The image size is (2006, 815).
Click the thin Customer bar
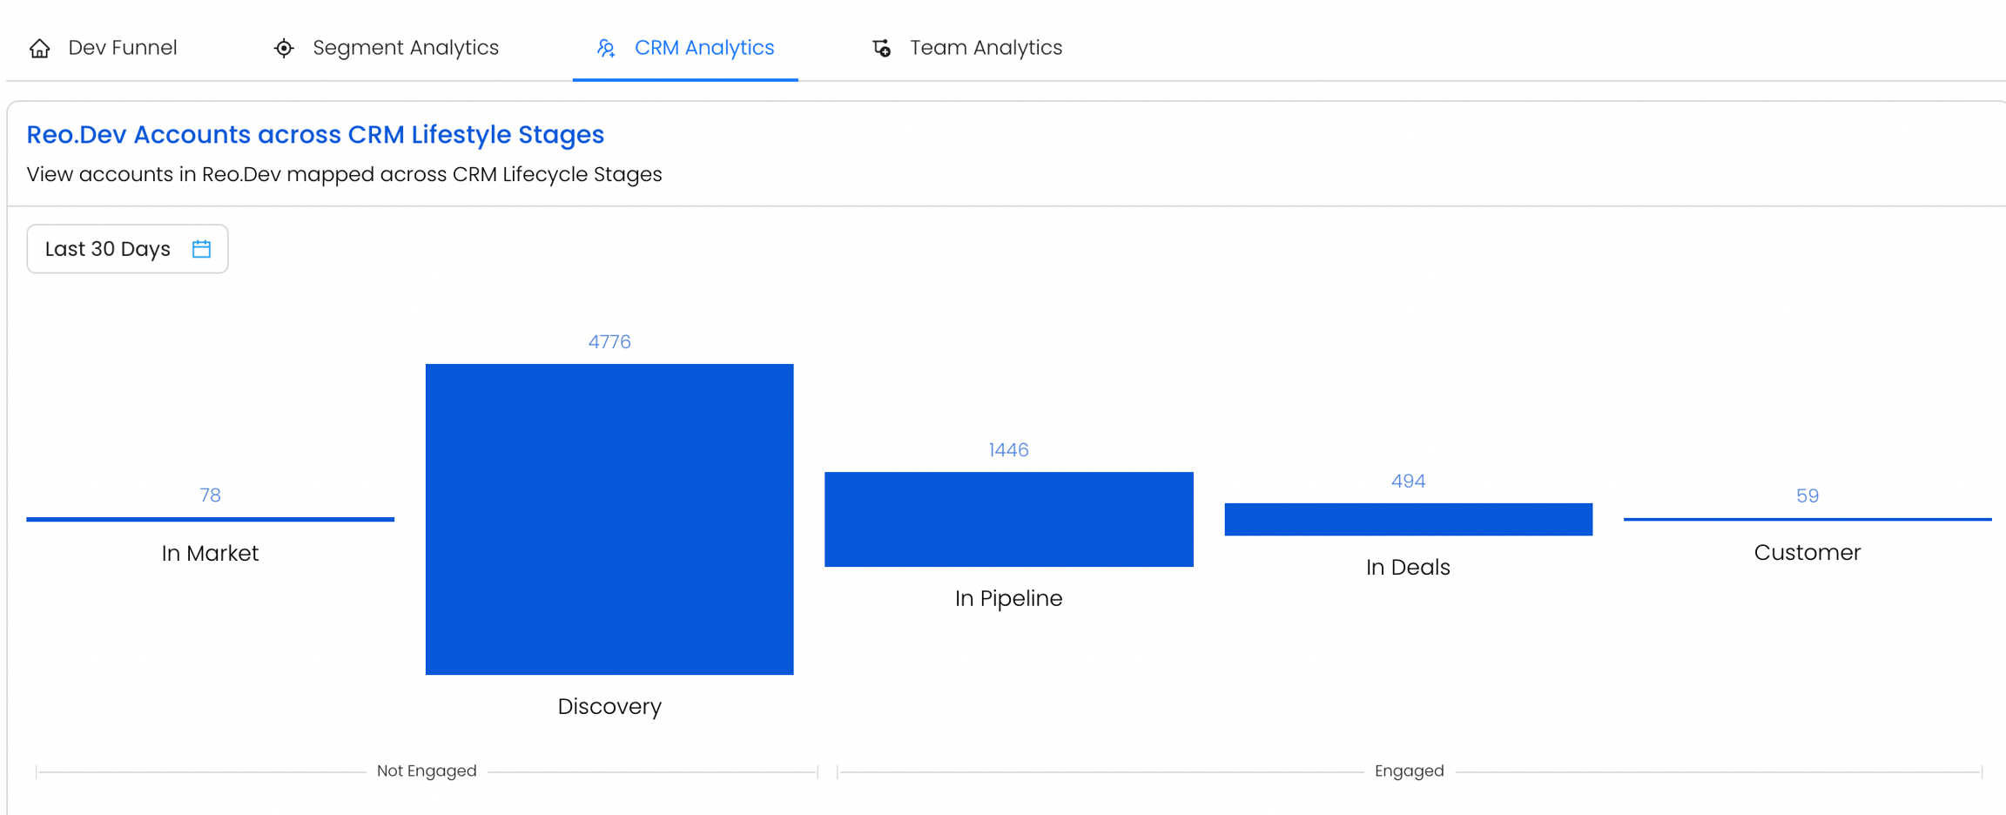click(1807, 519)
